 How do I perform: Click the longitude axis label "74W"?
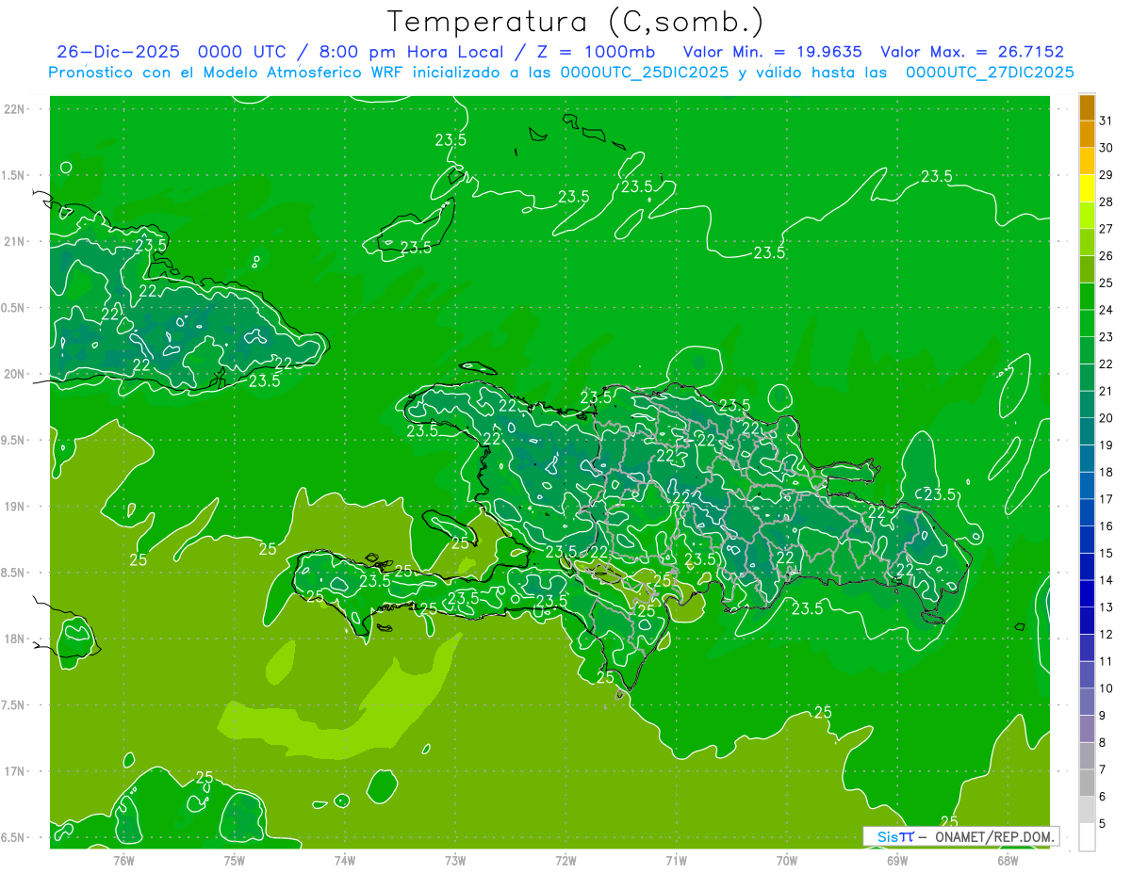click(x=345, y=861)
